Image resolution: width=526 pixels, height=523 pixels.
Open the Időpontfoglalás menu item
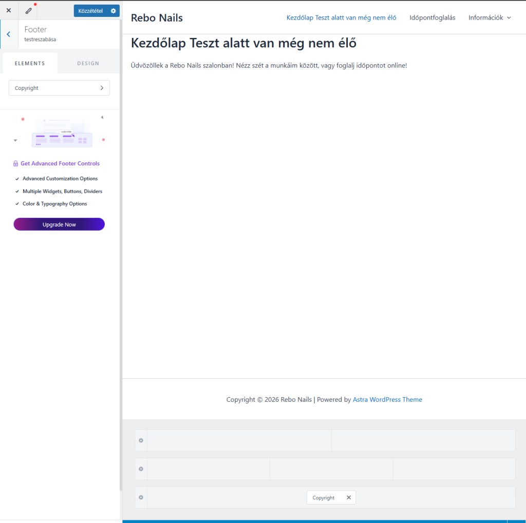point(432,17)
